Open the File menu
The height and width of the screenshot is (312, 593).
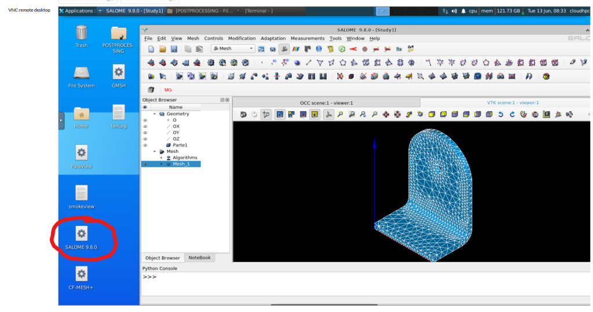148,39
